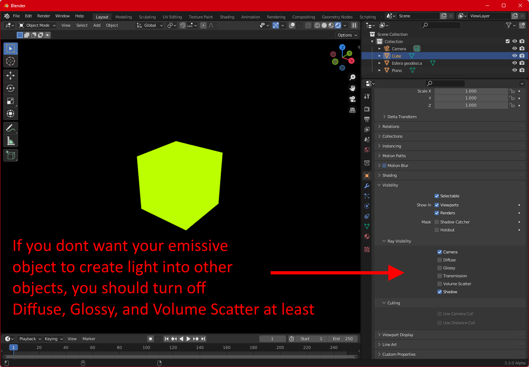Open the Object Mode dropdown
The width and height of the screenshot is (529, 367).
(37, 25)
